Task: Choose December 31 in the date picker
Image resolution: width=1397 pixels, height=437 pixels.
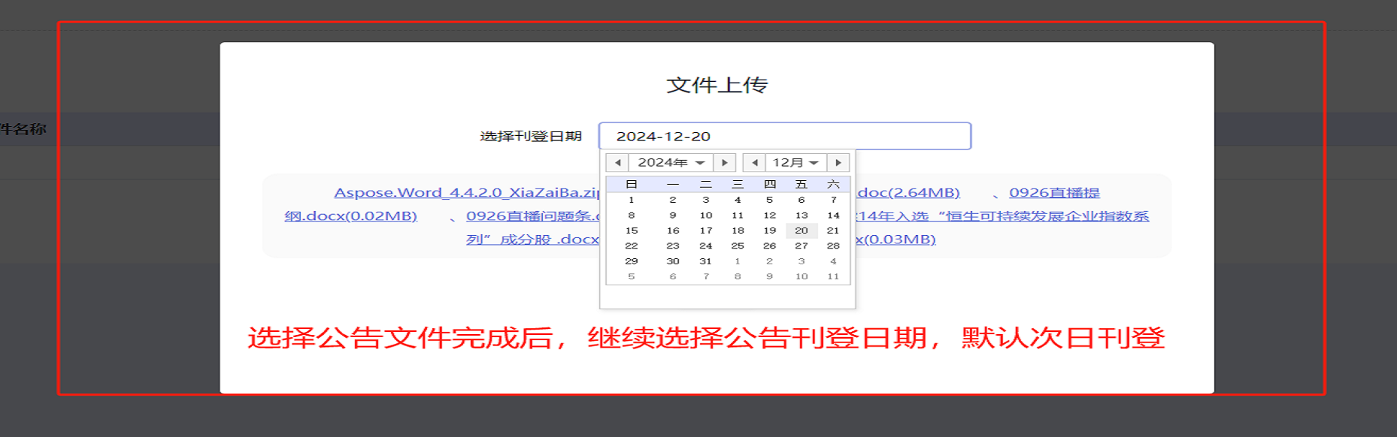Action: coord(705,261)
